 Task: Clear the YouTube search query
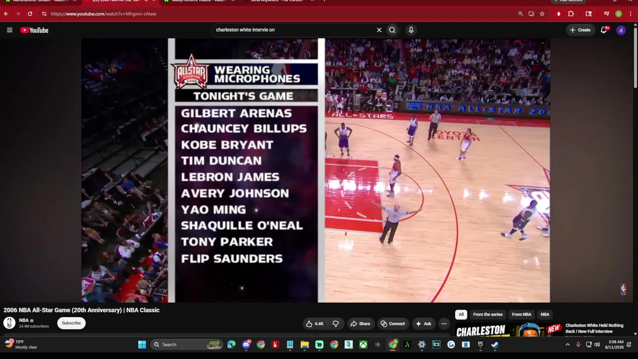pyautogui.click(x=379, y=30)
